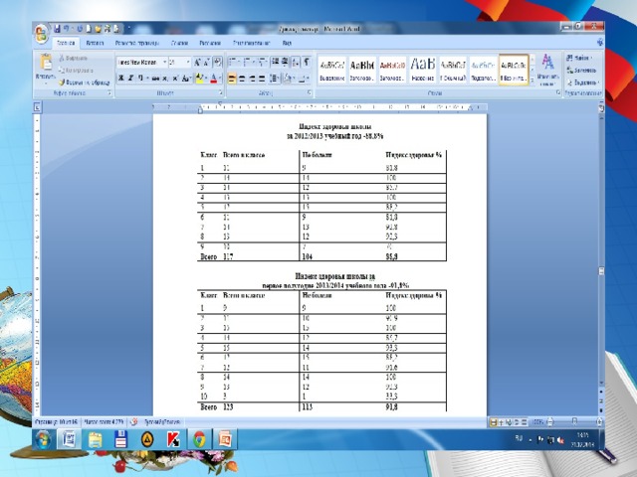Expand the Styles gallery more arrow
Viewport: 637px width, 477px height.
(x=532, y=79)
